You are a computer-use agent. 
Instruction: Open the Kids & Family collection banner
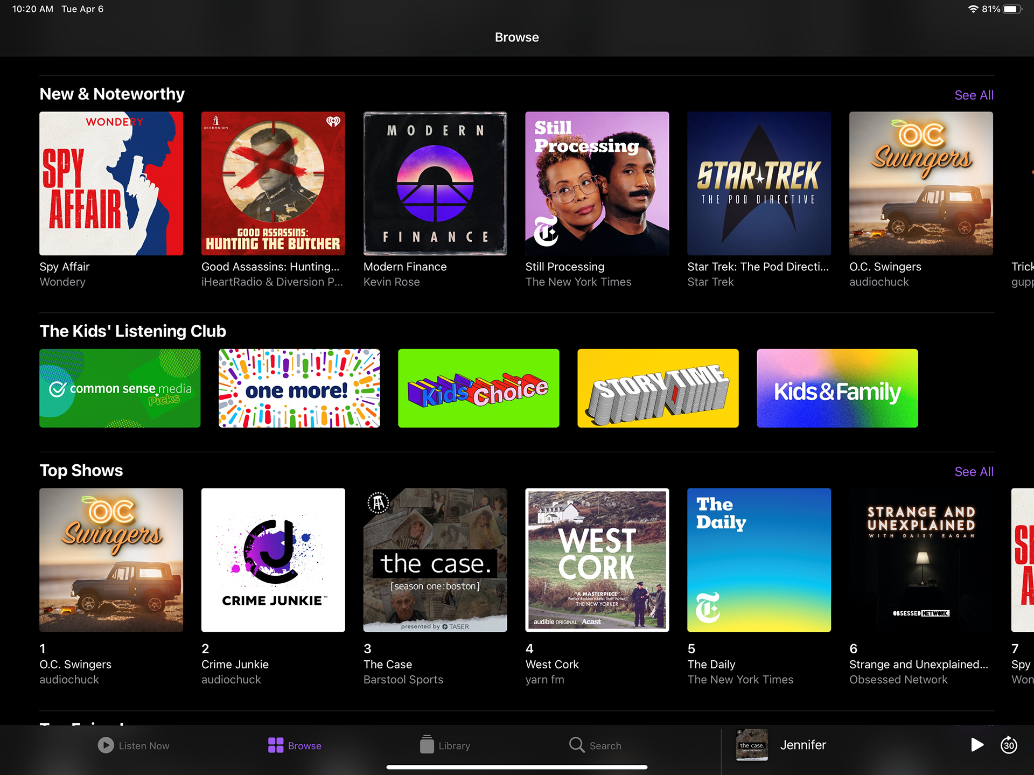[837, 388]
